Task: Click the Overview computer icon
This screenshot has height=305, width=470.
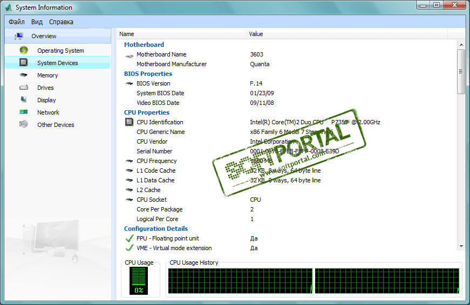Action: pyautogui.click(x=19, y=36)
